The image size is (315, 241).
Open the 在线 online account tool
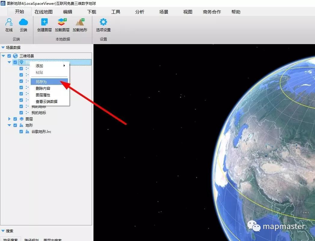(x=9, y=25)
